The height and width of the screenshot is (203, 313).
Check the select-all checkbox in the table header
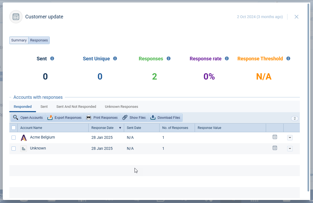(x=13, y=128)
